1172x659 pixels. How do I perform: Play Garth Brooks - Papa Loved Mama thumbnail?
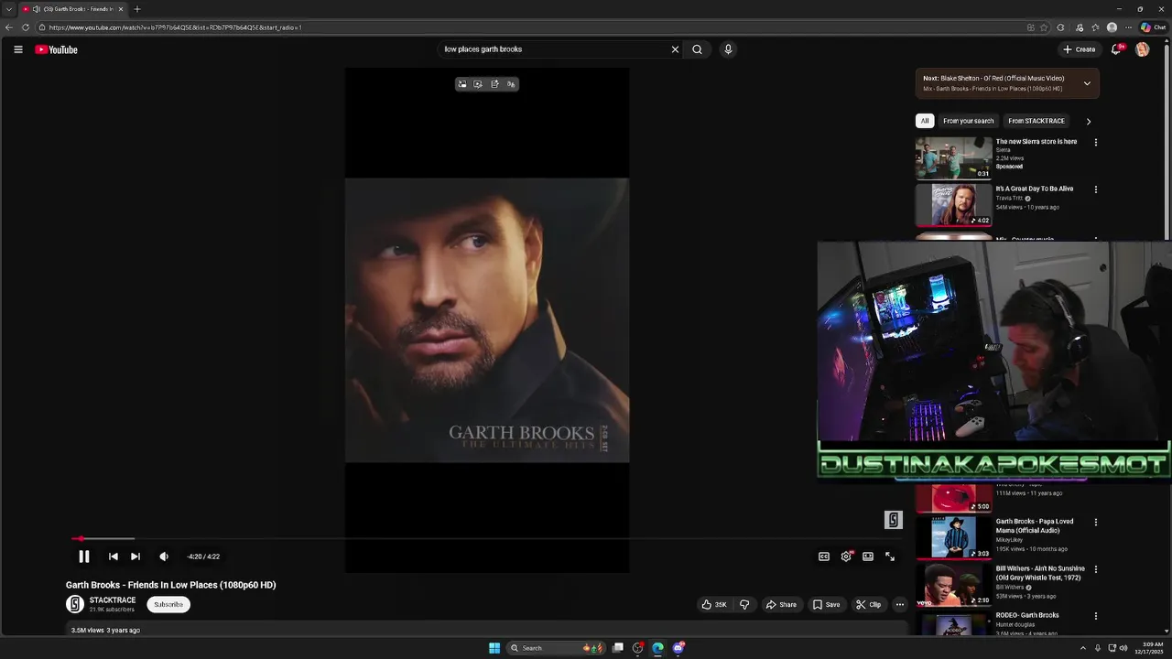(953, 537)
